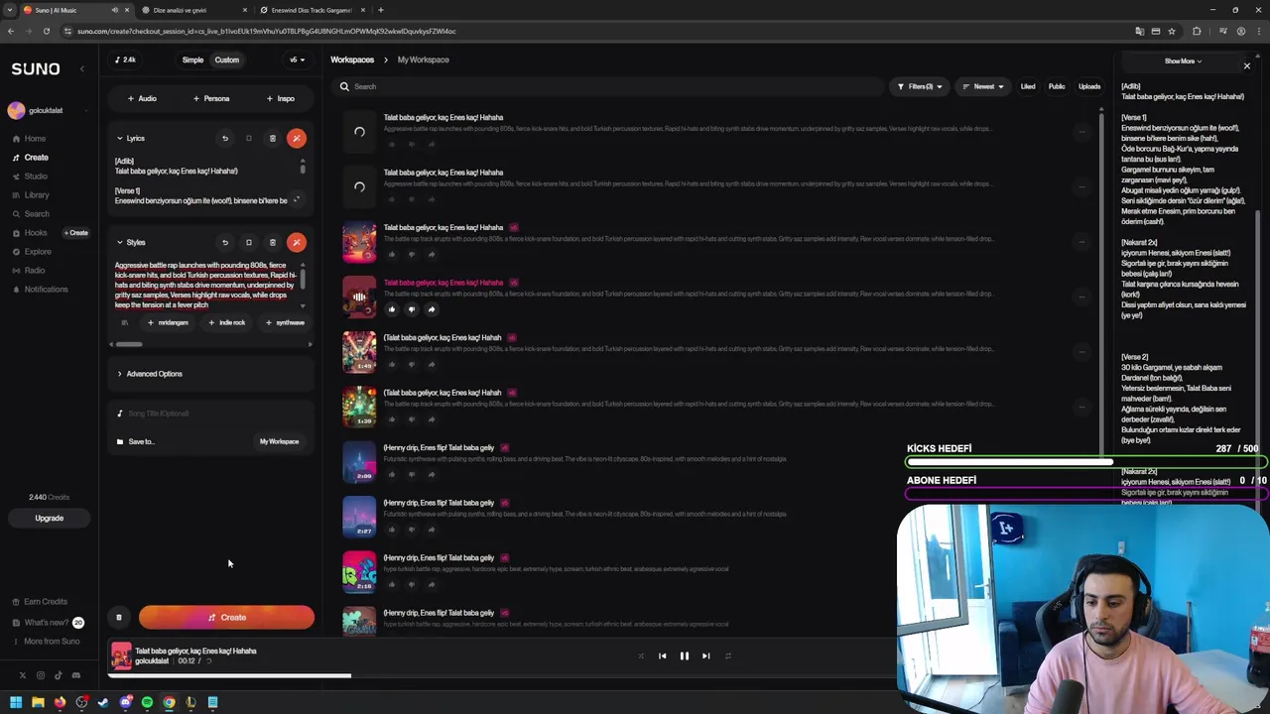Click the workspace Search field
The width and height of the screenshot is (1270, 714).
click(608, 86)
